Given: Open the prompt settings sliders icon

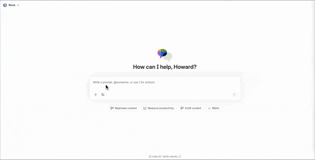Looking at the screenshot, I should click(103, 94).
